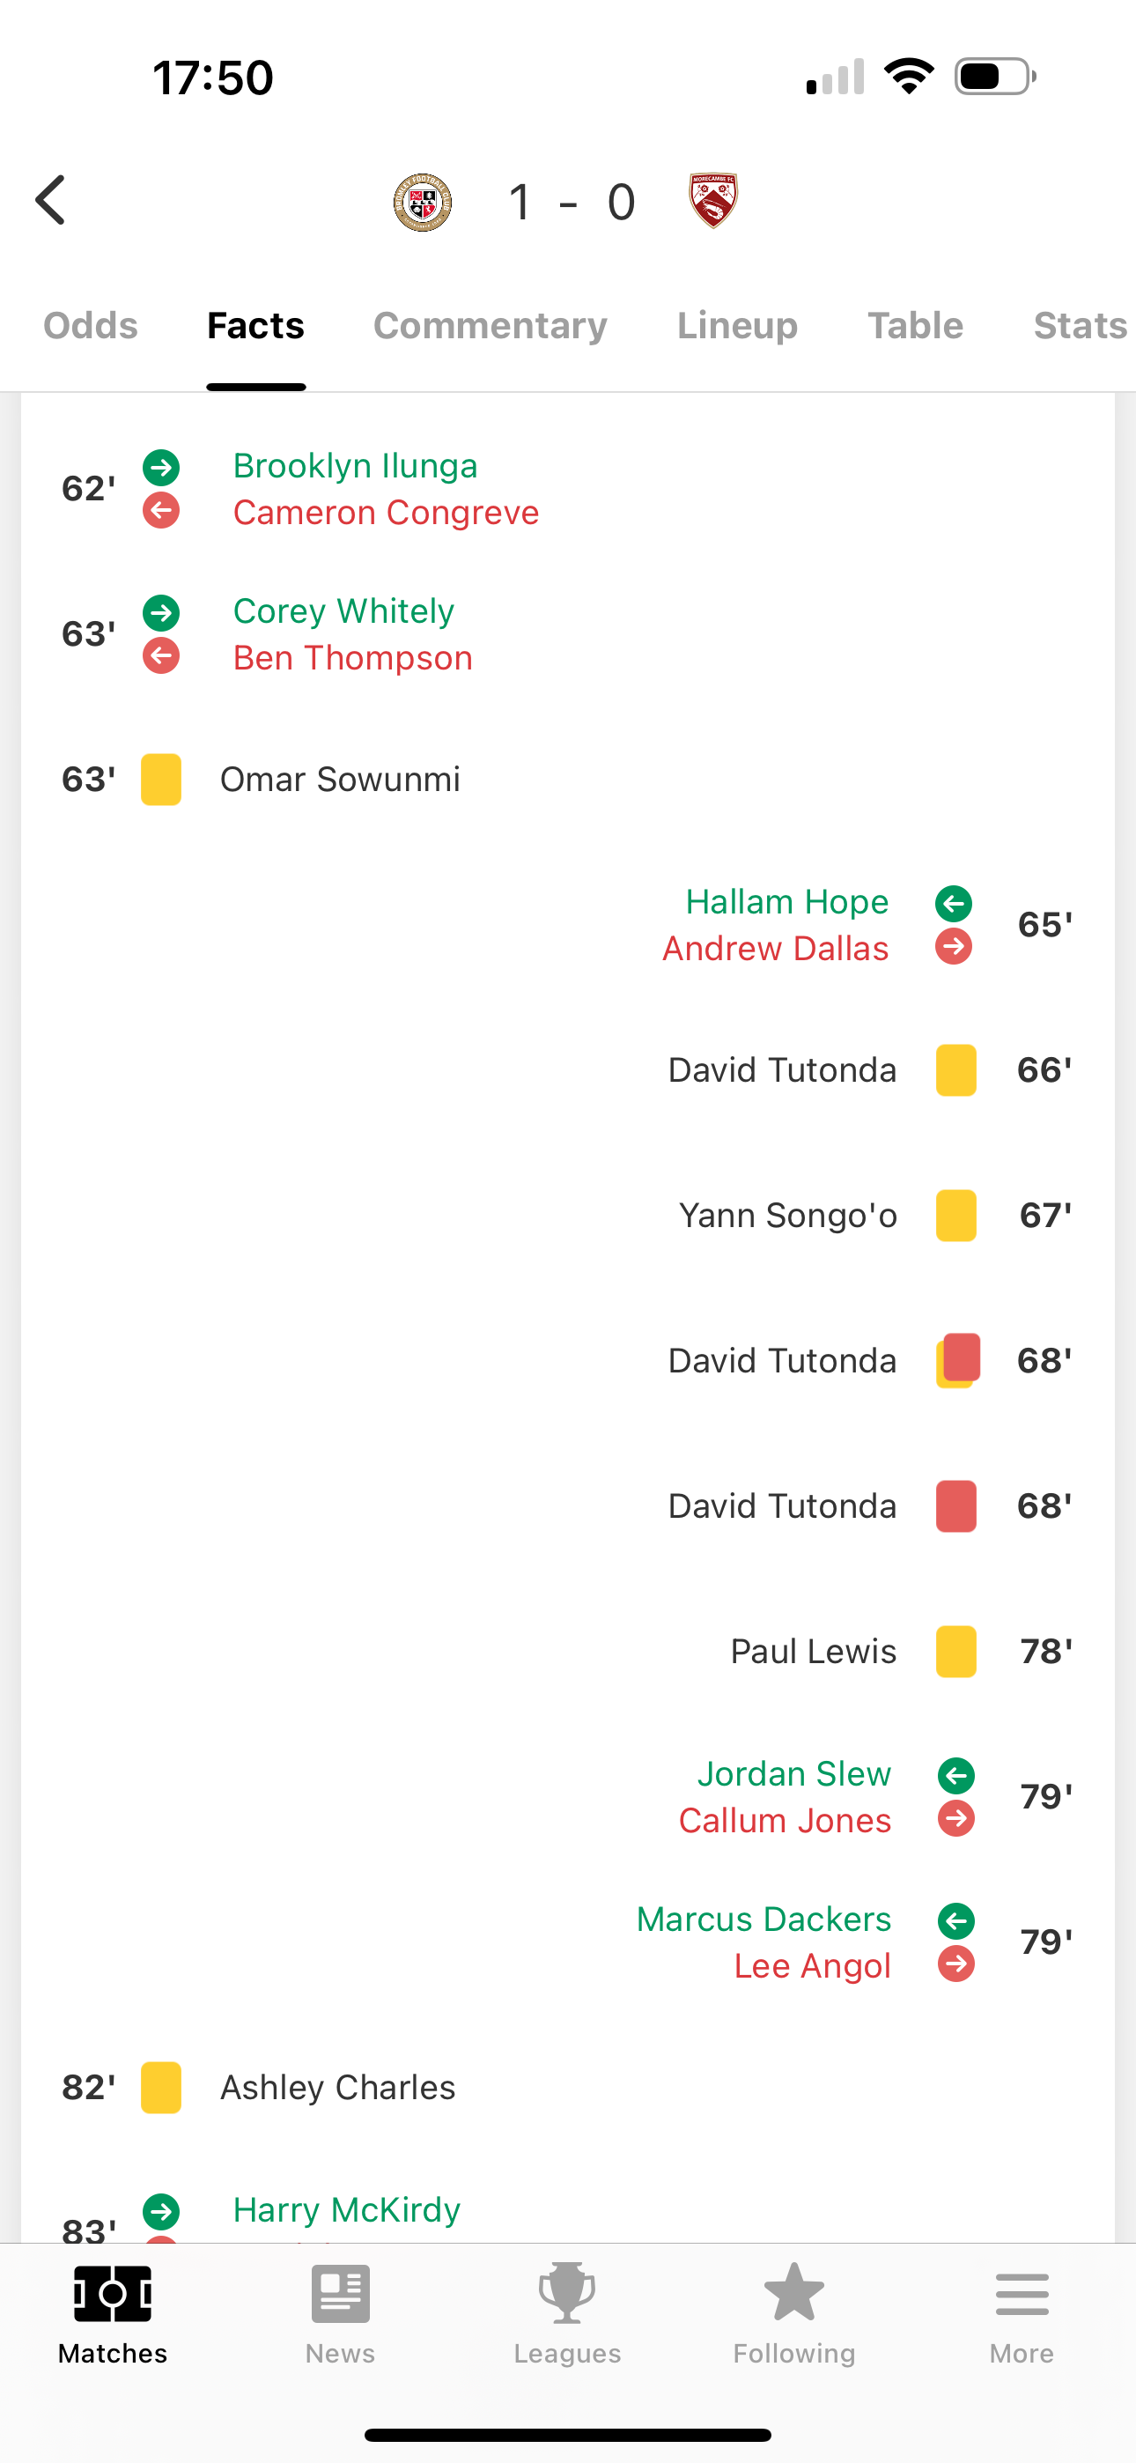Tap second-yellow card icon for David Tutonda

(x=957, y=1361)
